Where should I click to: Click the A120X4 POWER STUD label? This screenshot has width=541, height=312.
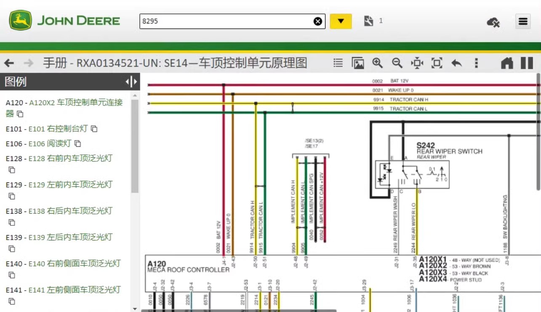[x=450, y=279]
